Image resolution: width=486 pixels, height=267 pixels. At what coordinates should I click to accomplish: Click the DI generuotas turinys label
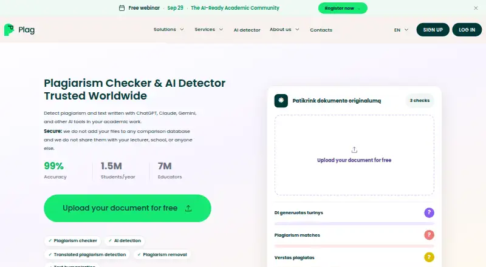pos(298,213)
